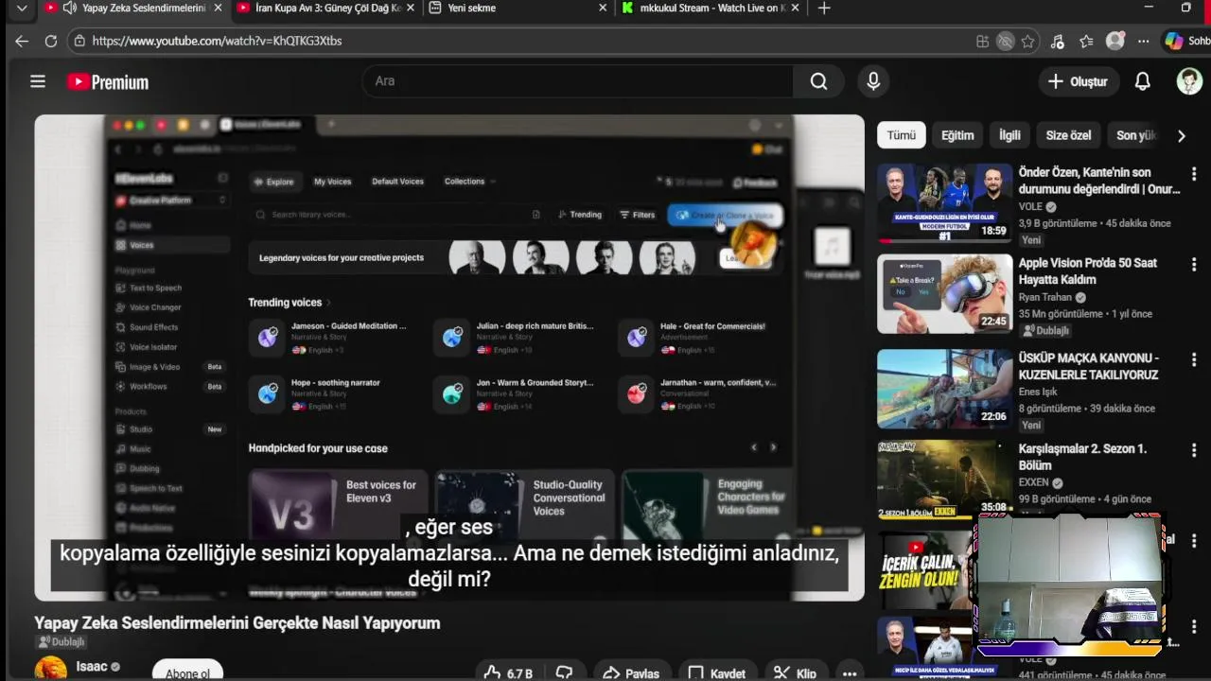Screen dimensions: 1211x681
Task: Show more filter chips with right arrow
Action: 1181,135
